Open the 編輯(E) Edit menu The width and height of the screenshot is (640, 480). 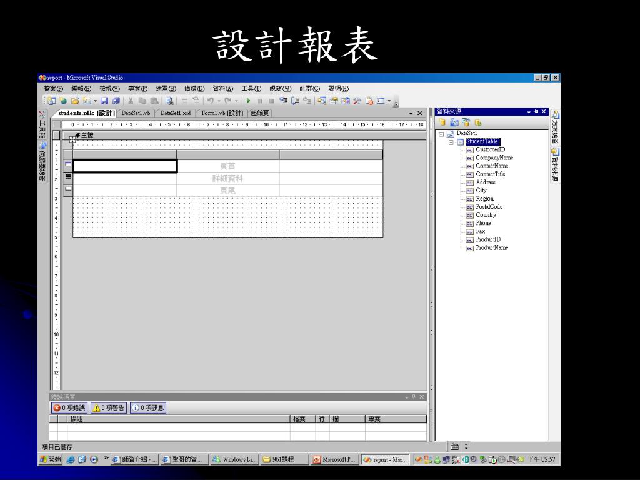[x=81, y=88]
